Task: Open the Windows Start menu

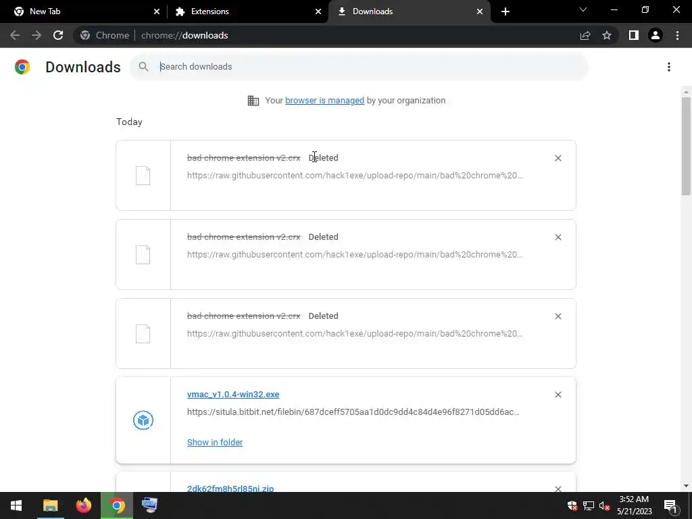Action: pos(16,505)
